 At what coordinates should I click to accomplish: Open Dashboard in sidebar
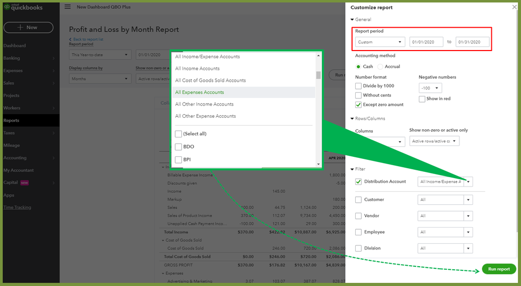coord(15,45)
